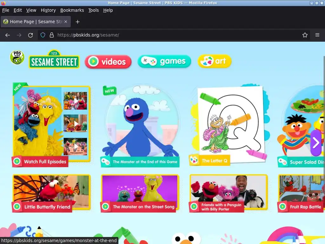
Task: Click the padlock site security icon
Action: [x=52, y=35]
